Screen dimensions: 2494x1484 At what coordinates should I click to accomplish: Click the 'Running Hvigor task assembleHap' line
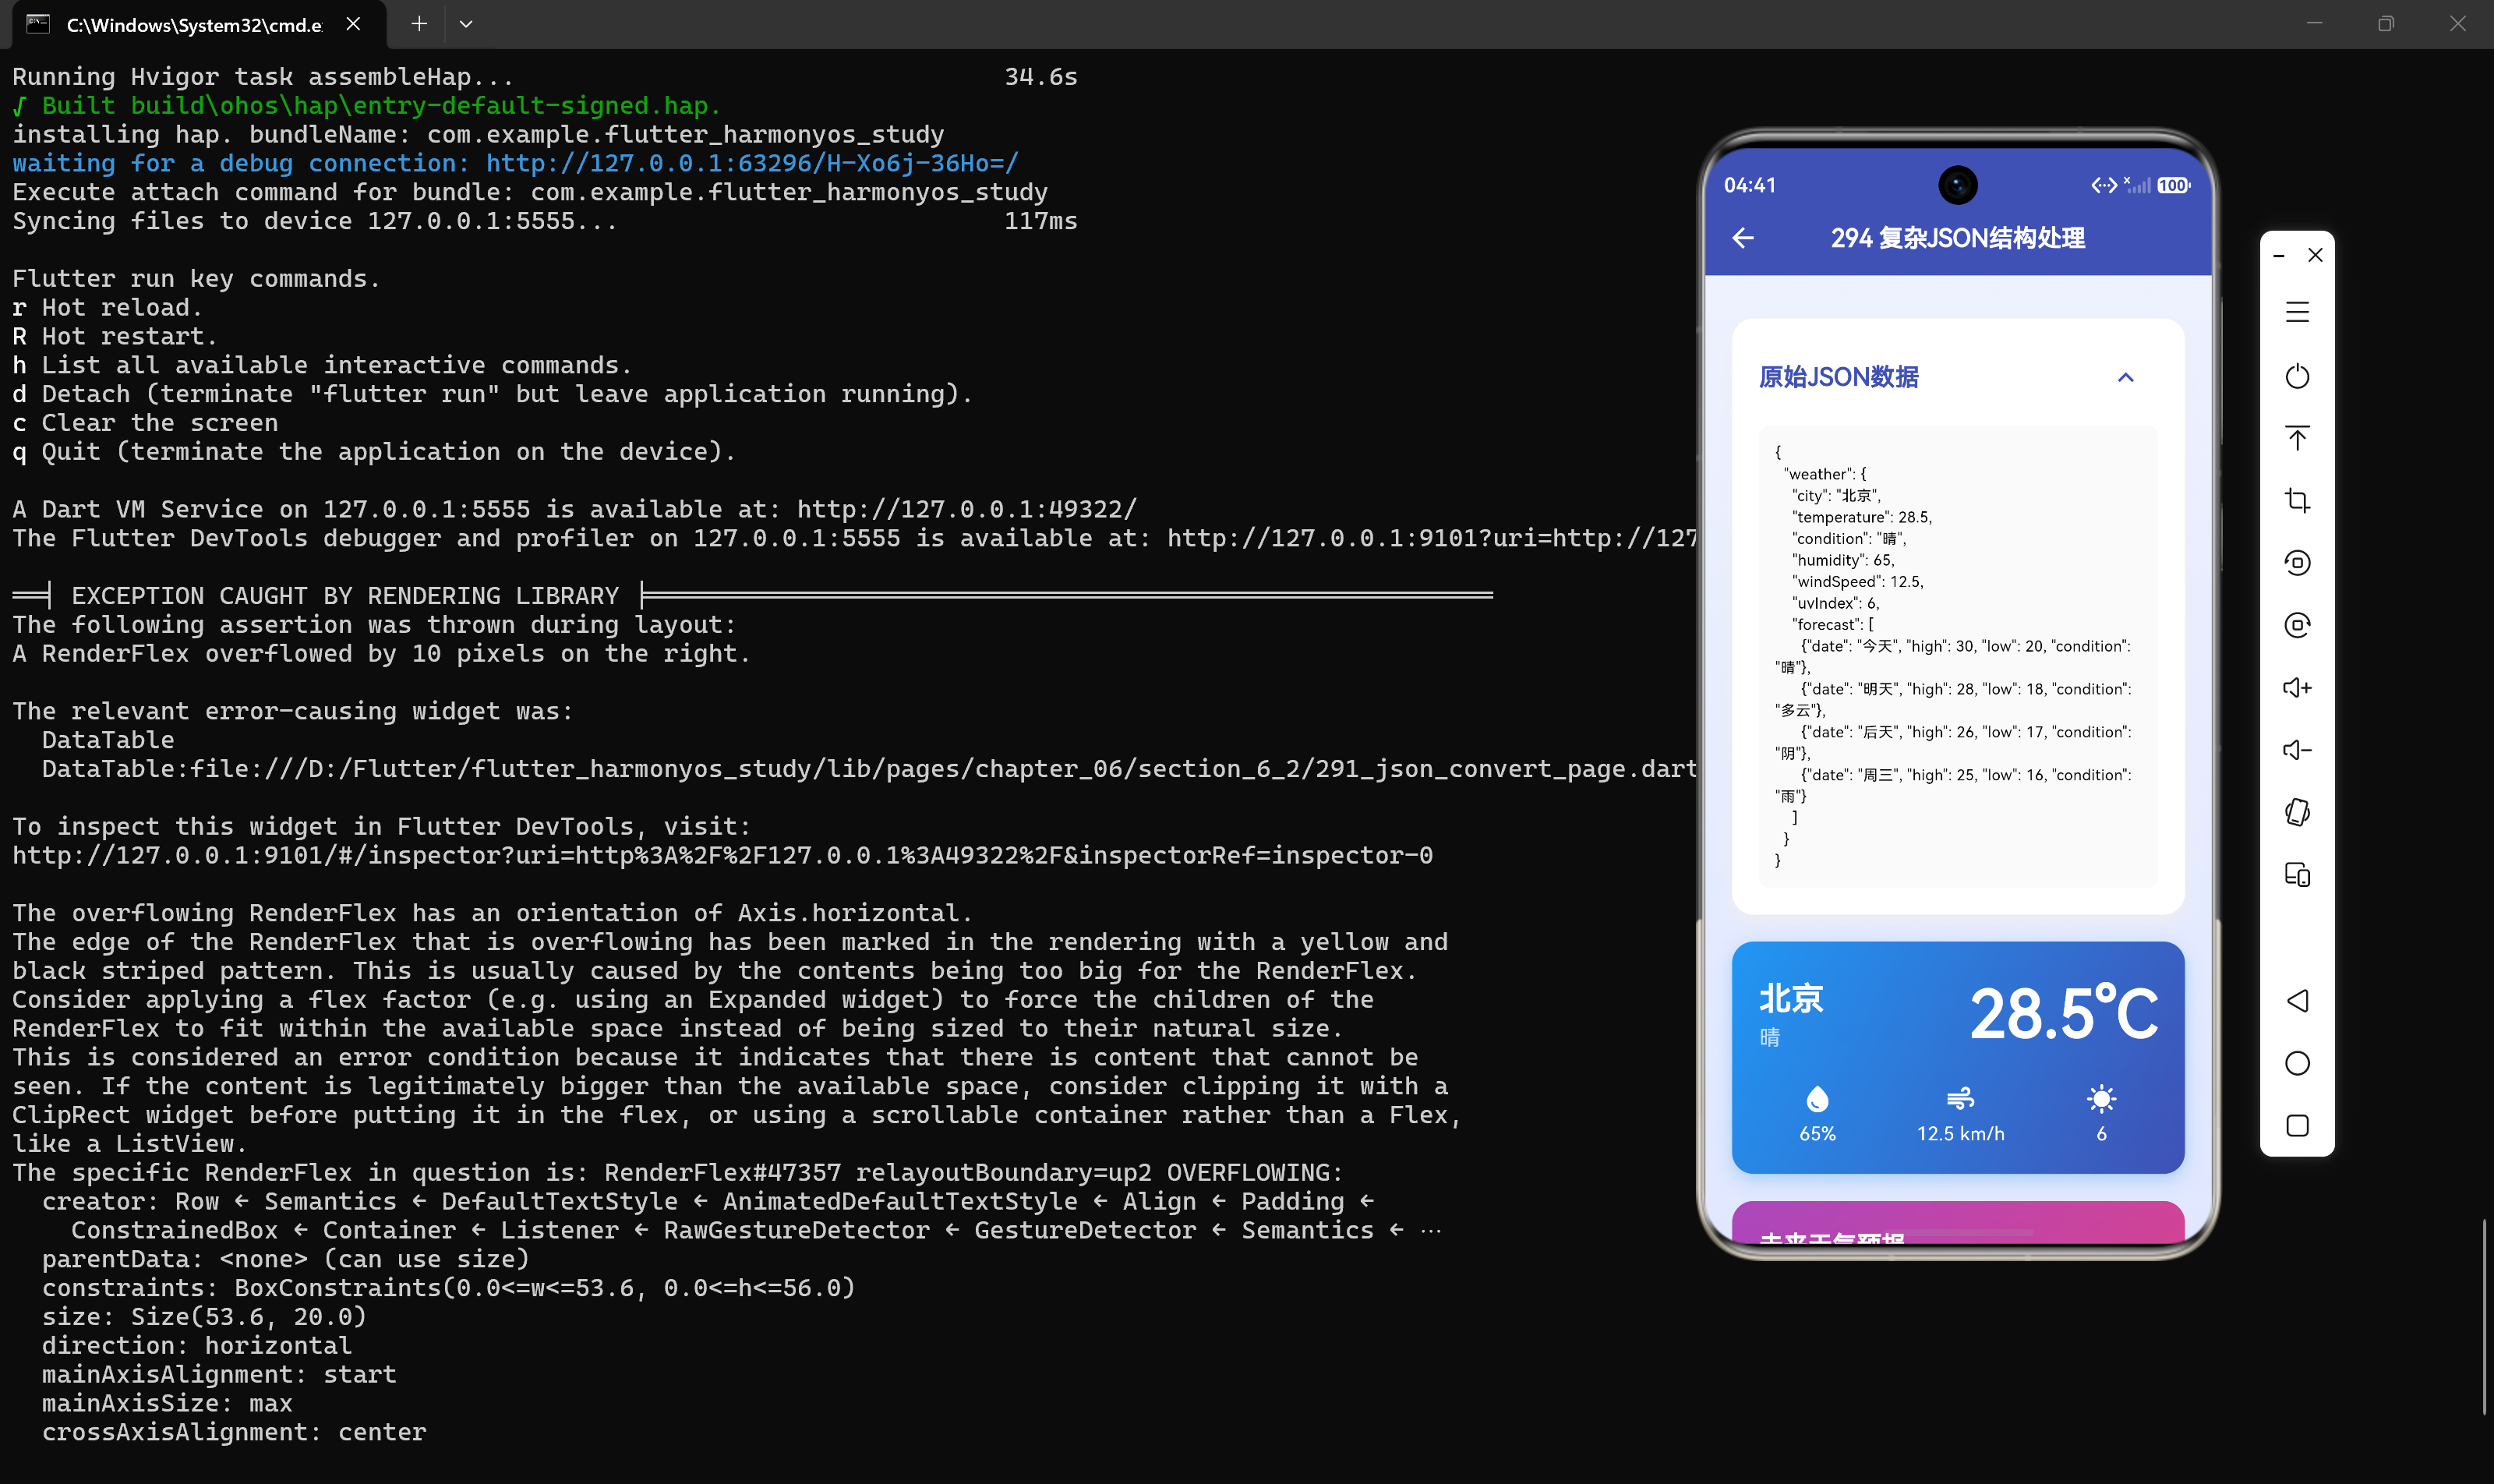(x=262, y=76)
